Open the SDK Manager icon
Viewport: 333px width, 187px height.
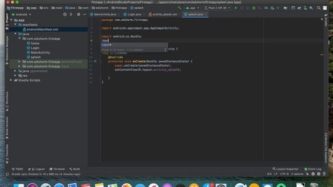311,8
